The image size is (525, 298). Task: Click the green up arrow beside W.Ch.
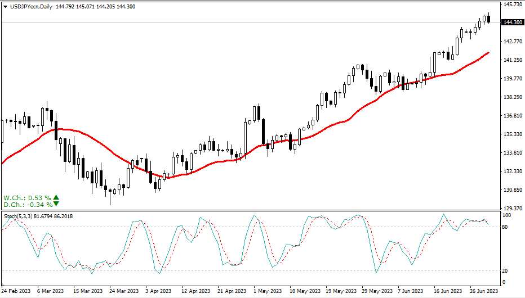(x=56, y=197)
